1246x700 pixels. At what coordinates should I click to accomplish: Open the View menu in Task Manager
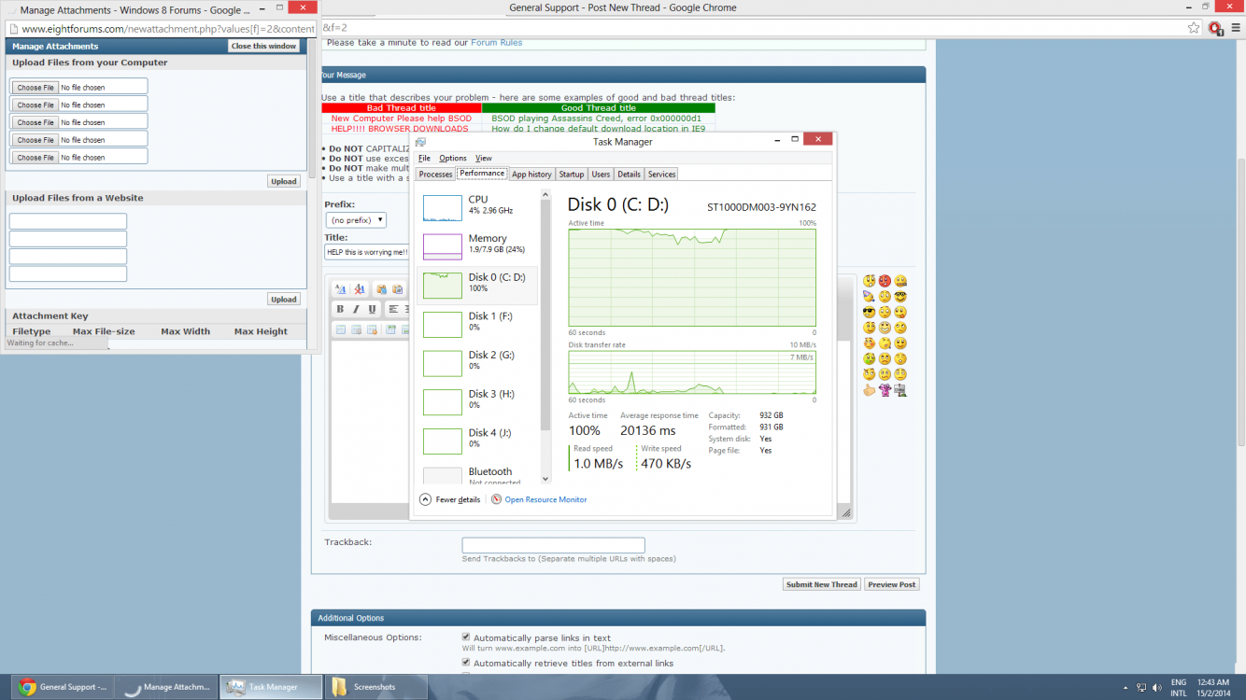[483, 158]
